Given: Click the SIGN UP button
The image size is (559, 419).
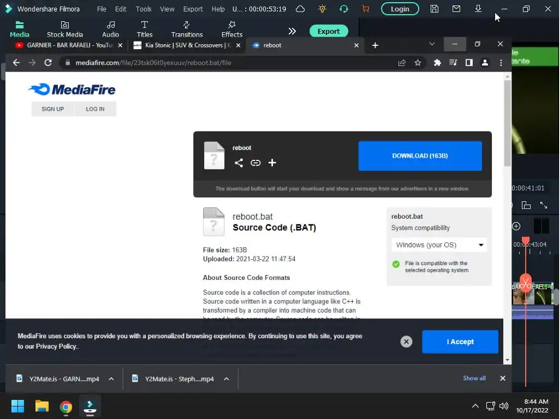Looking at the screenshot, I should coord(53,109).
